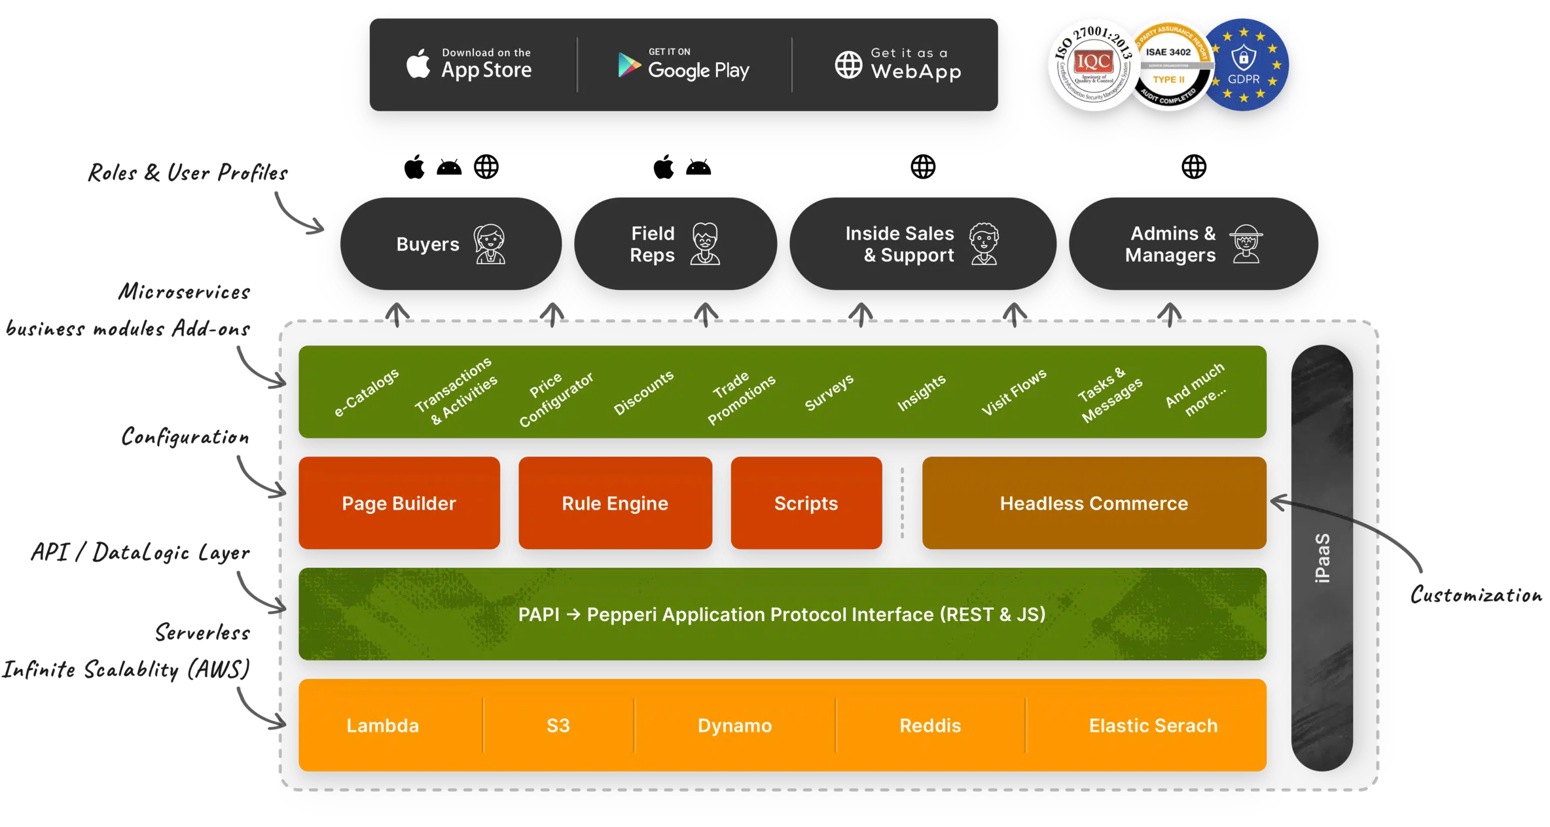Click the Admins & Managers avatar icon
Screen dimensions: 1550x827
pyautogui.click(x=1246, y=243)
